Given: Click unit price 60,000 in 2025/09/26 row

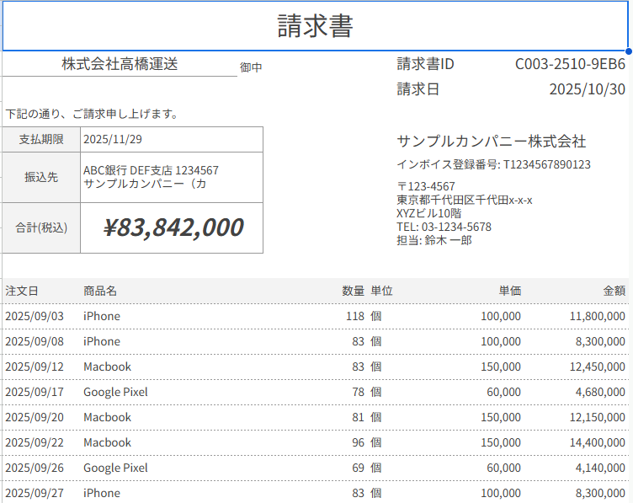Looking at the screenshot, I should coord(503,468).
